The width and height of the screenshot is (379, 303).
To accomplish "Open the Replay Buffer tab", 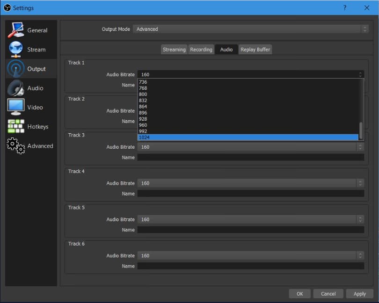I will point(255,50).
